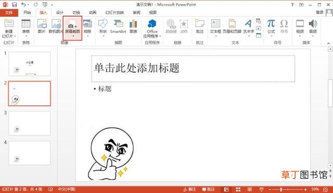Screen dimensions: 333x193
Task: Save the presentation from quick access toolbar
Action: tap(15, 5)
